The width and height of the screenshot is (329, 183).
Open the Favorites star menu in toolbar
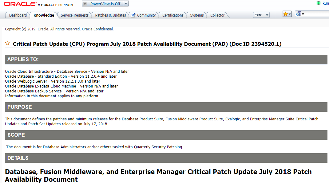coord(287,14)
